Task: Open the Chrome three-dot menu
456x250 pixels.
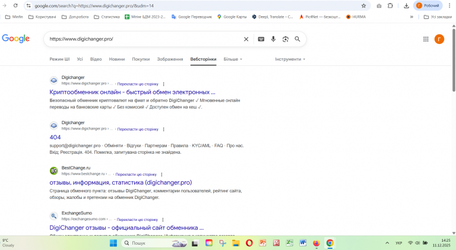Action: click(449, 5)
